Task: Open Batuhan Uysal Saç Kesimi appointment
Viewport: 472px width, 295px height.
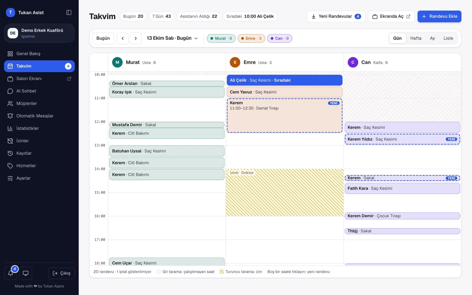Action: click(x=167, y=151)
